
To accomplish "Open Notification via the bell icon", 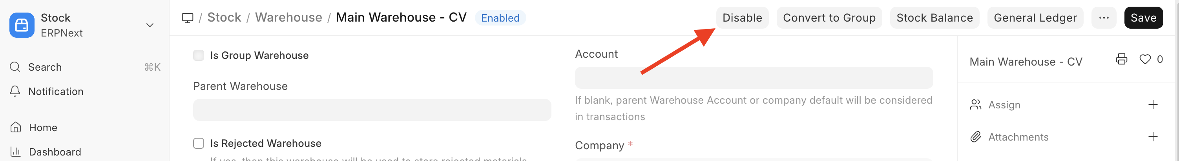I will pyautogui.click(x=15, y=91).
